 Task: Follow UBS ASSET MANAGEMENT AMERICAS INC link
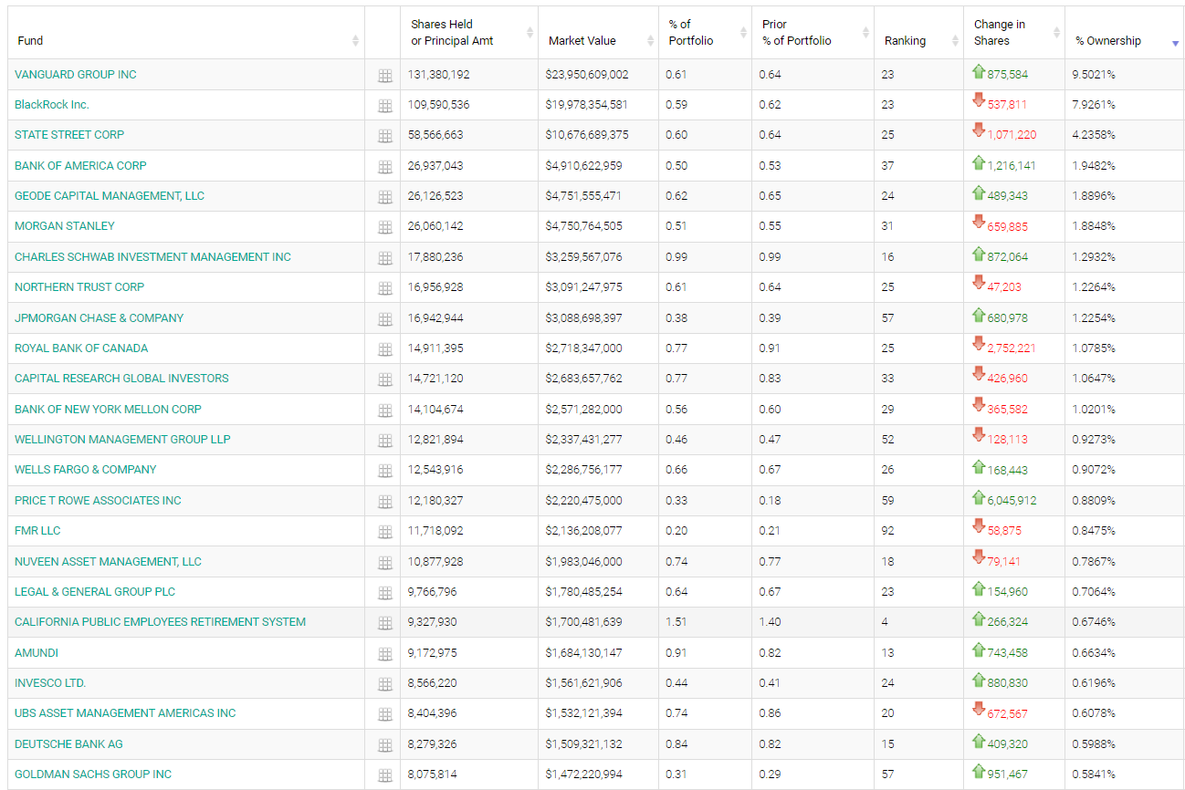point(125,713)
